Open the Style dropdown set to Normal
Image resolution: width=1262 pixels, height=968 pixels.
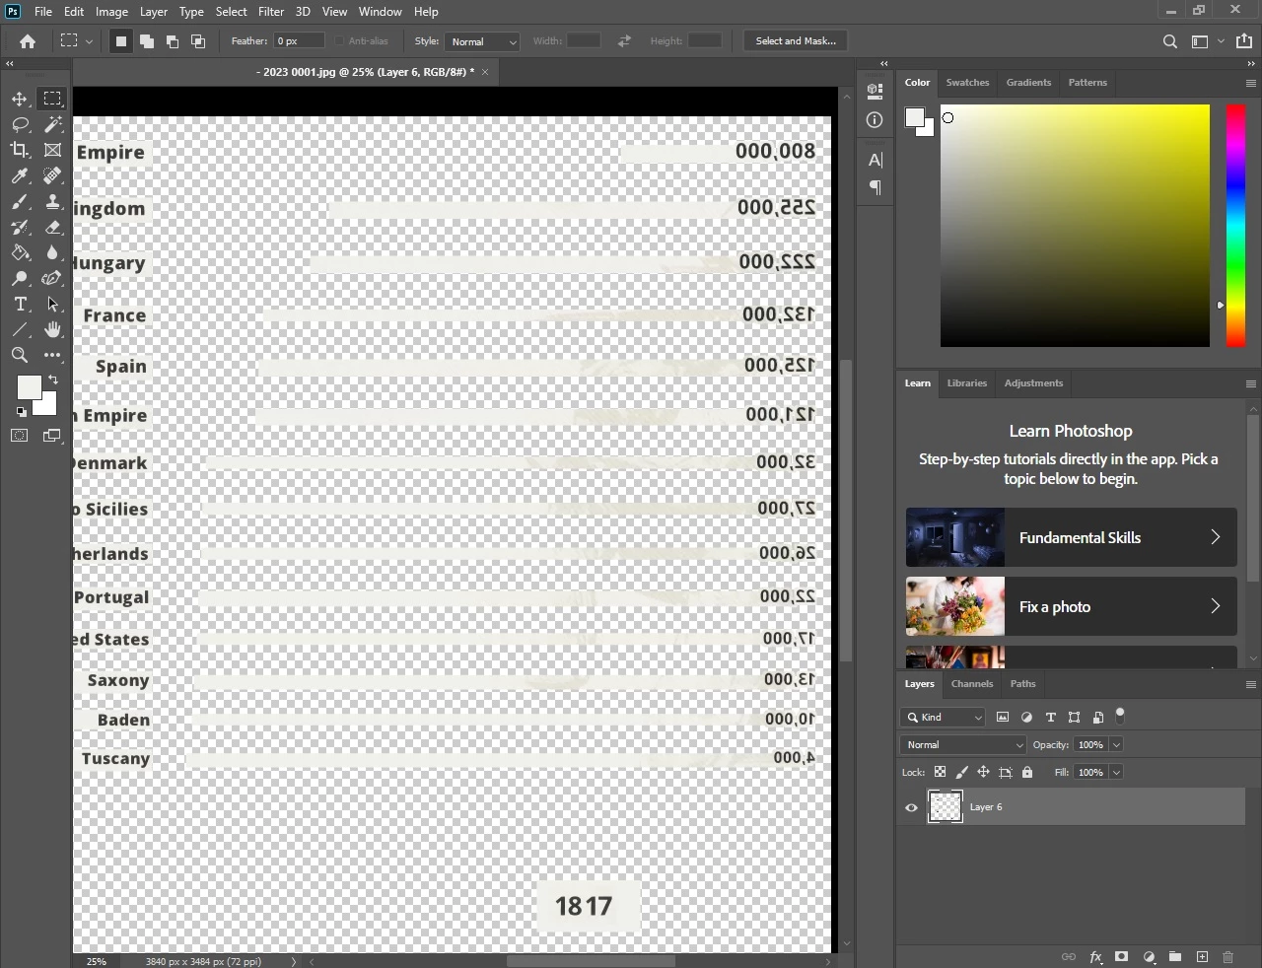point(482,41)
